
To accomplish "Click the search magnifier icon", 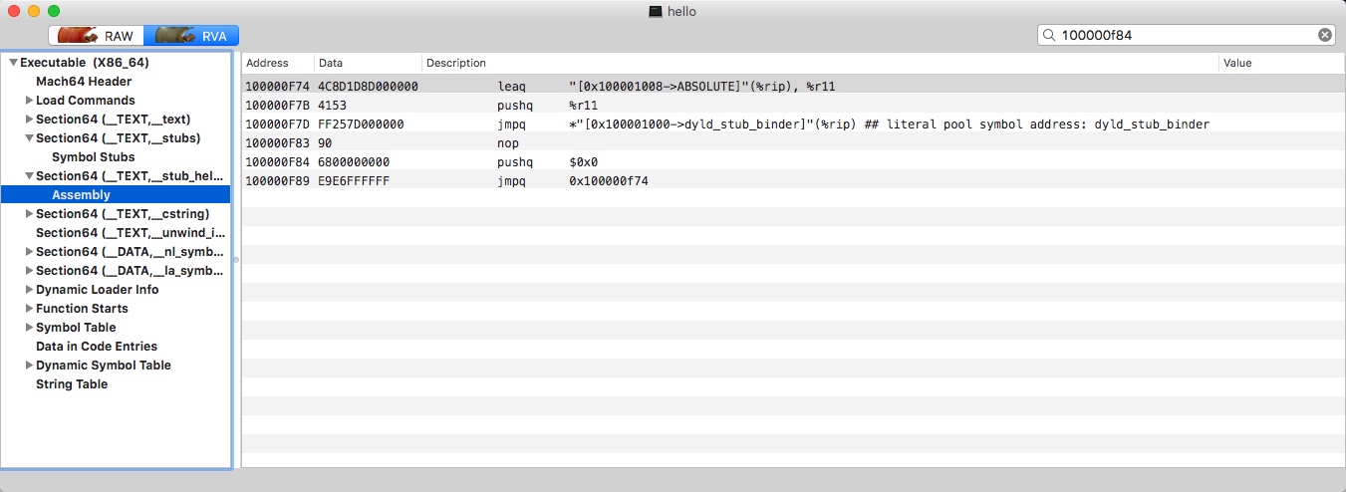I will pos(1049,35).
